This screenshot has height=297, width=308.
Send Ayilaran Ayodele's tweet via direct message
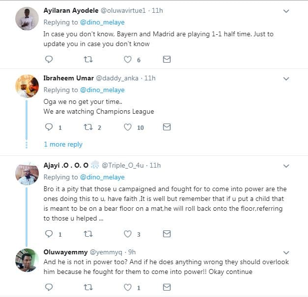[167, 59]
